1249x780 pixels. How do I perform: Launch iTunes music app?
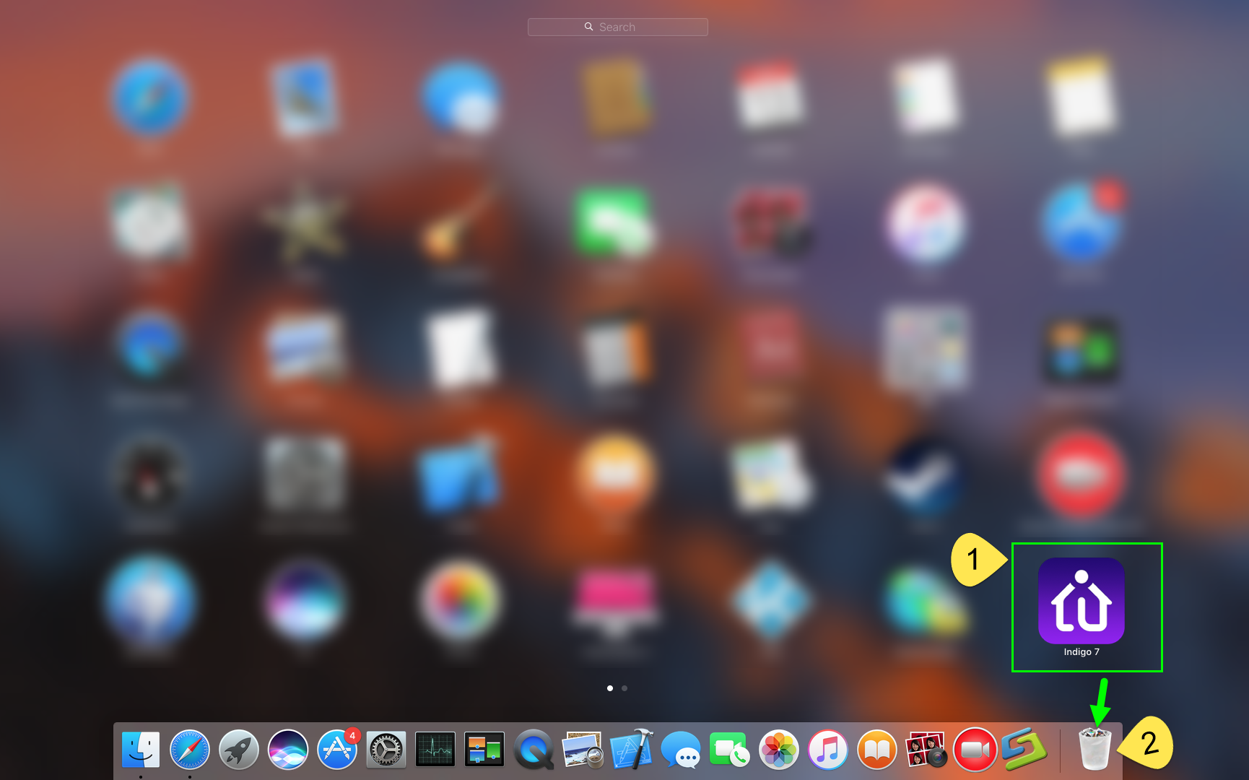tap(827, 750)
